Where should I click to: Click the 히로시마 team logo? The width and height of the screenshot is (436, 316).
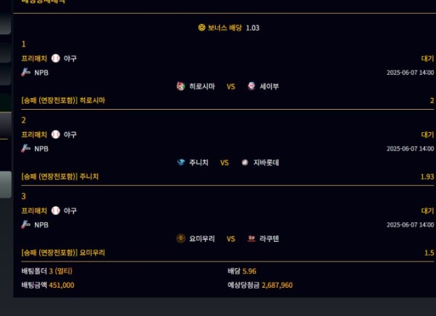[x=181, y=86]
